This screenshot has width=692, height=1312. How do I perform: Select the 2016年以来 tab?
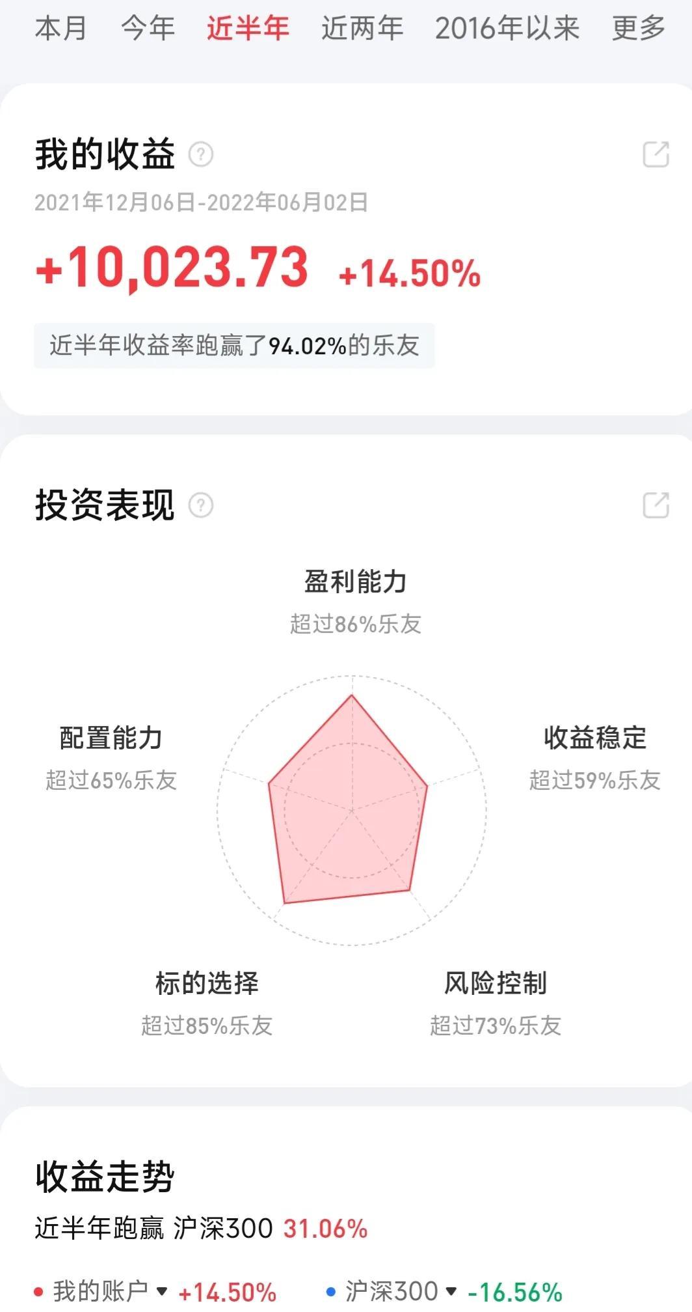[x=507, y=28]
